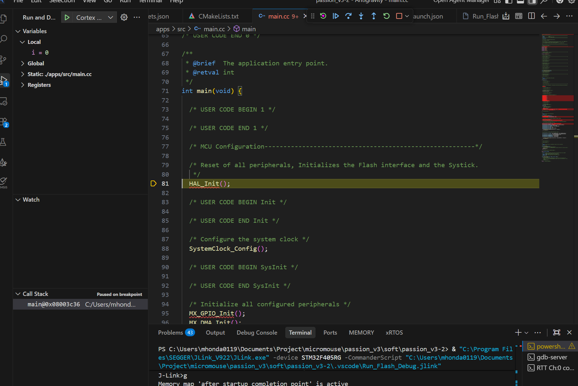The height and width of the screenshot is (386, 578).
Task: Open the Problems panel tab
Action: [176, 333]
